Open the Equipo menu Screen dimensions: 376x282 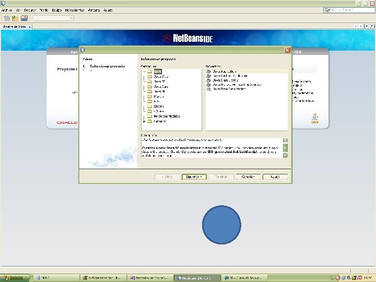point(57,10)
